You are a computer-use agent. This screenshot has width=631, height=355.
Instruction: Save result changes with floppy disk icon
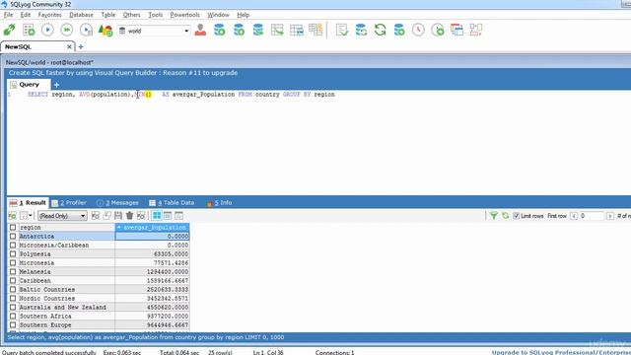click(118, 216)
